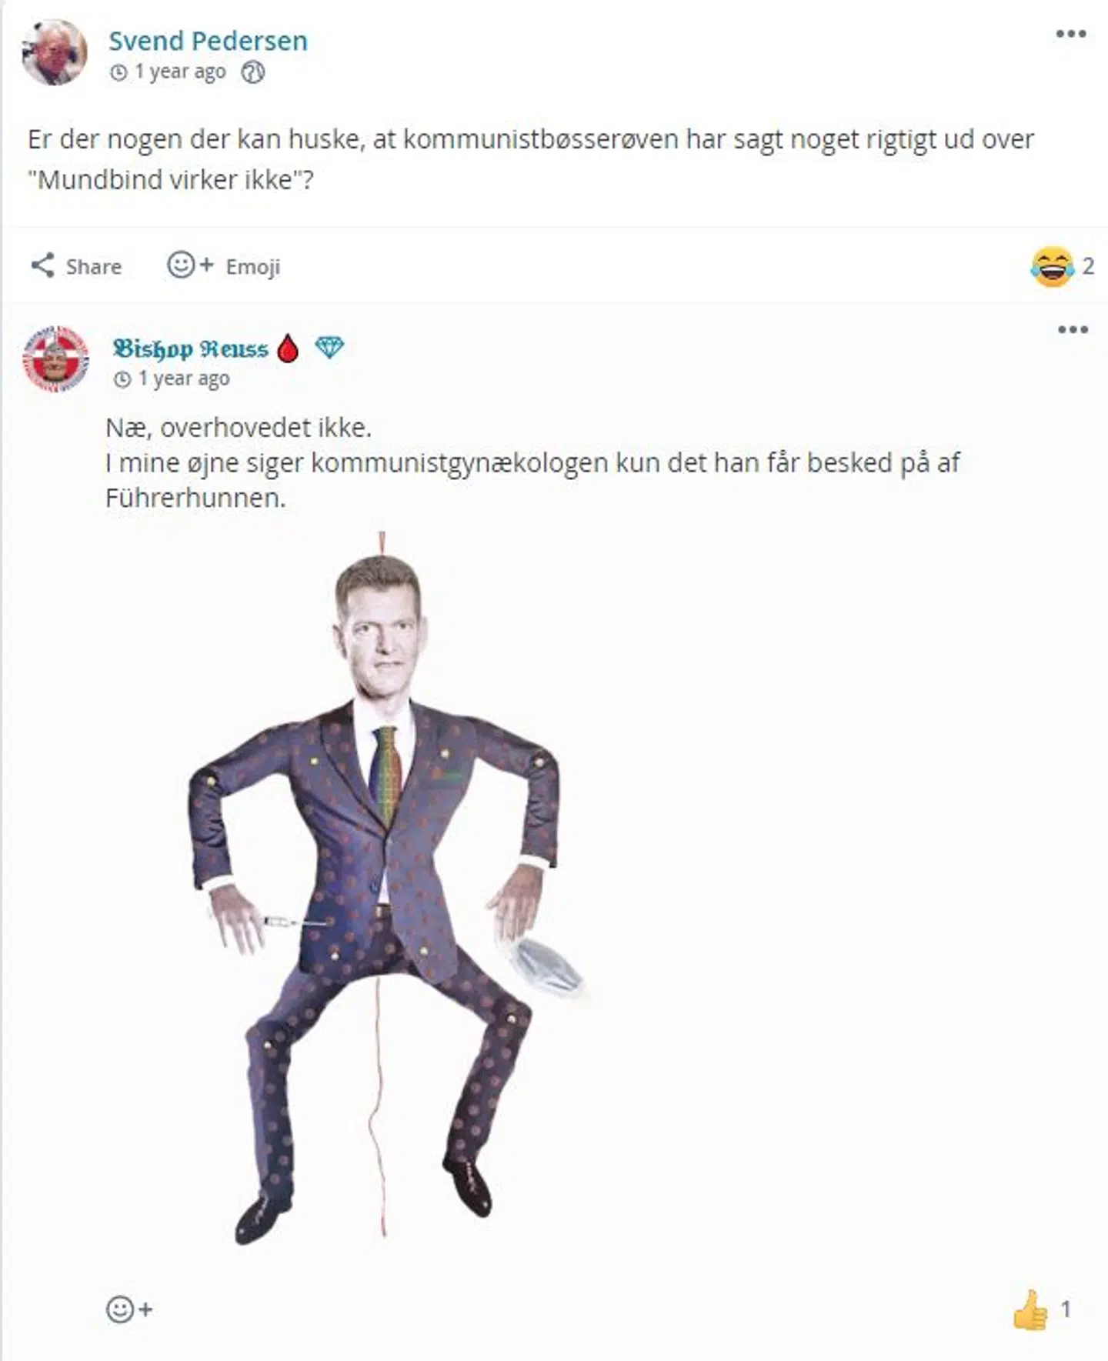Visit Svend Pedersen's profile name link

(208, 41)
